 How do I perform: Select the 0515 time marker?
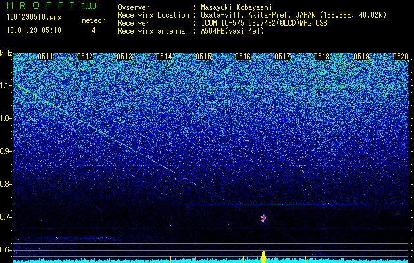tap(203, 57)
